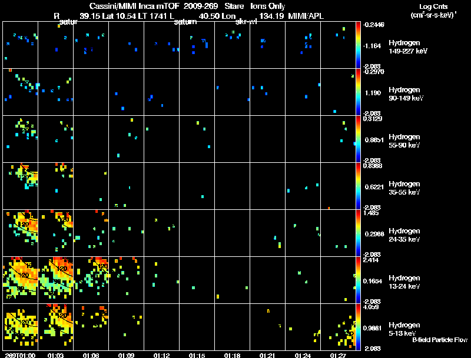This screenshot has height=358, width=471.
Task: Open the Hydrogen 55-90 keV panel at 269T01:00
Action: 20,139
